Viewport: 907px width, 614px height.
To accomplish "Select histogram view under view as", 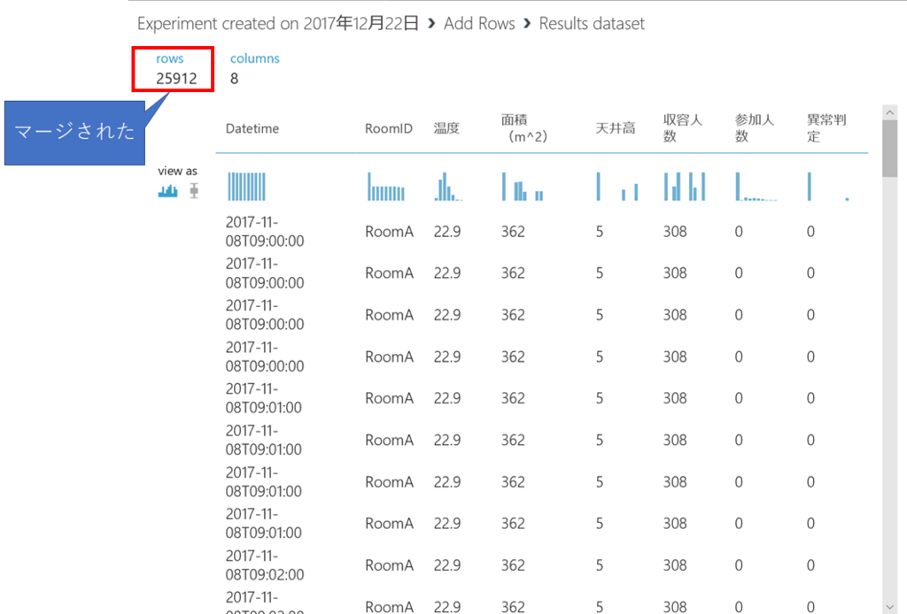I will (x=167, y=190).
